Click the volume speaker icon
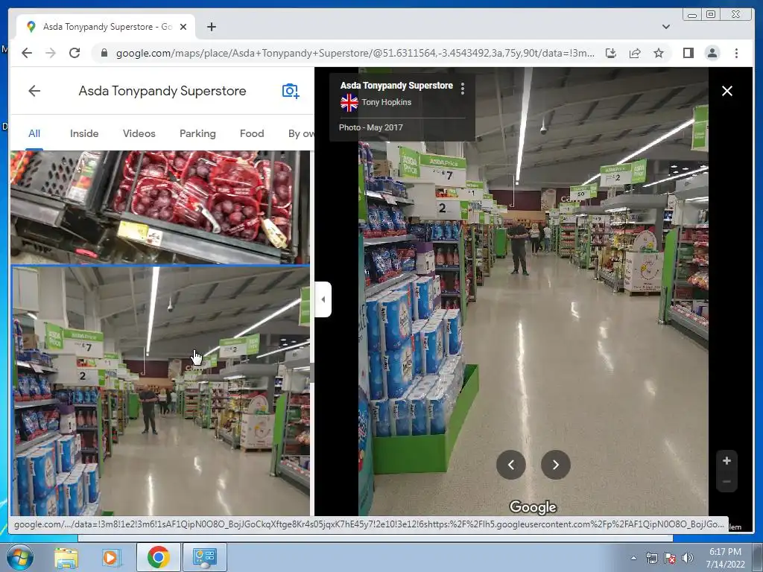Image resolution: width=763 pixels, height=572 pixels. [x=688, y=558]
